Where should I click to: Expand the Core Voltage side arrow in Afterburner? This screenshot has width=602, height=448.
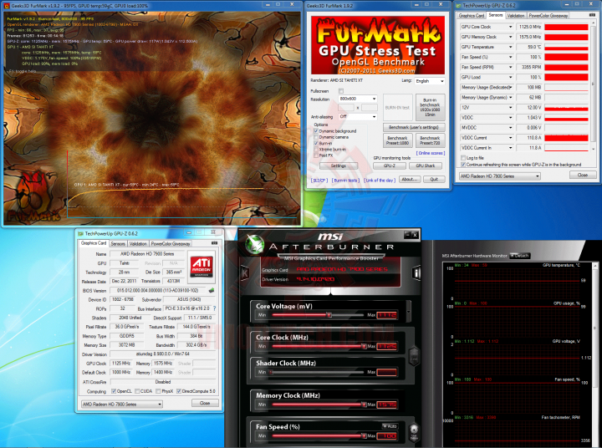tap(409, 311)
